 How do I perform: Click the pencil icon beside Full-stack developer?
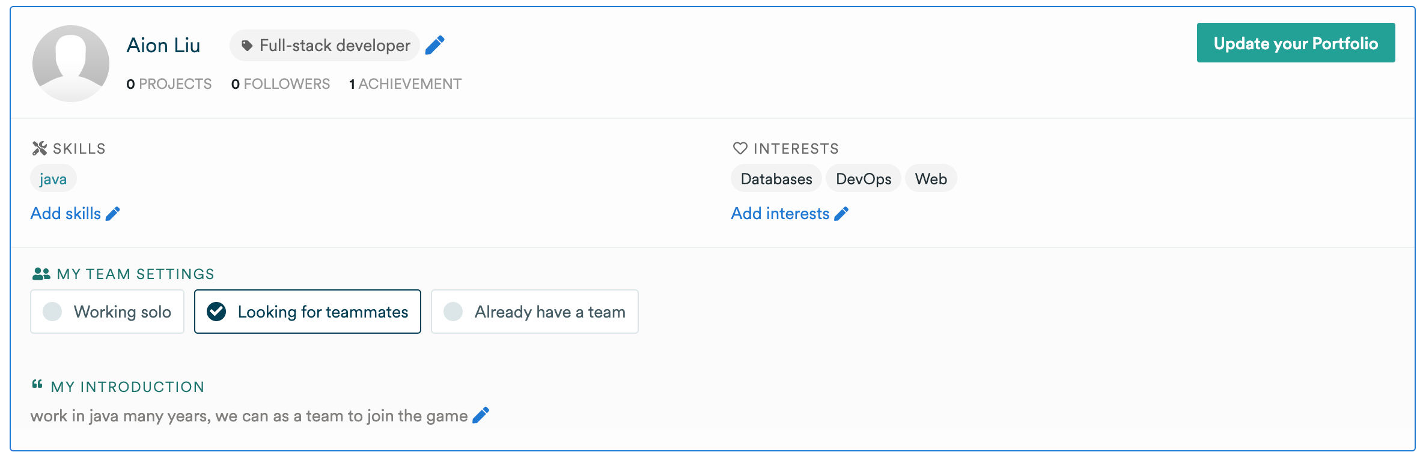(x=434, y=45)
